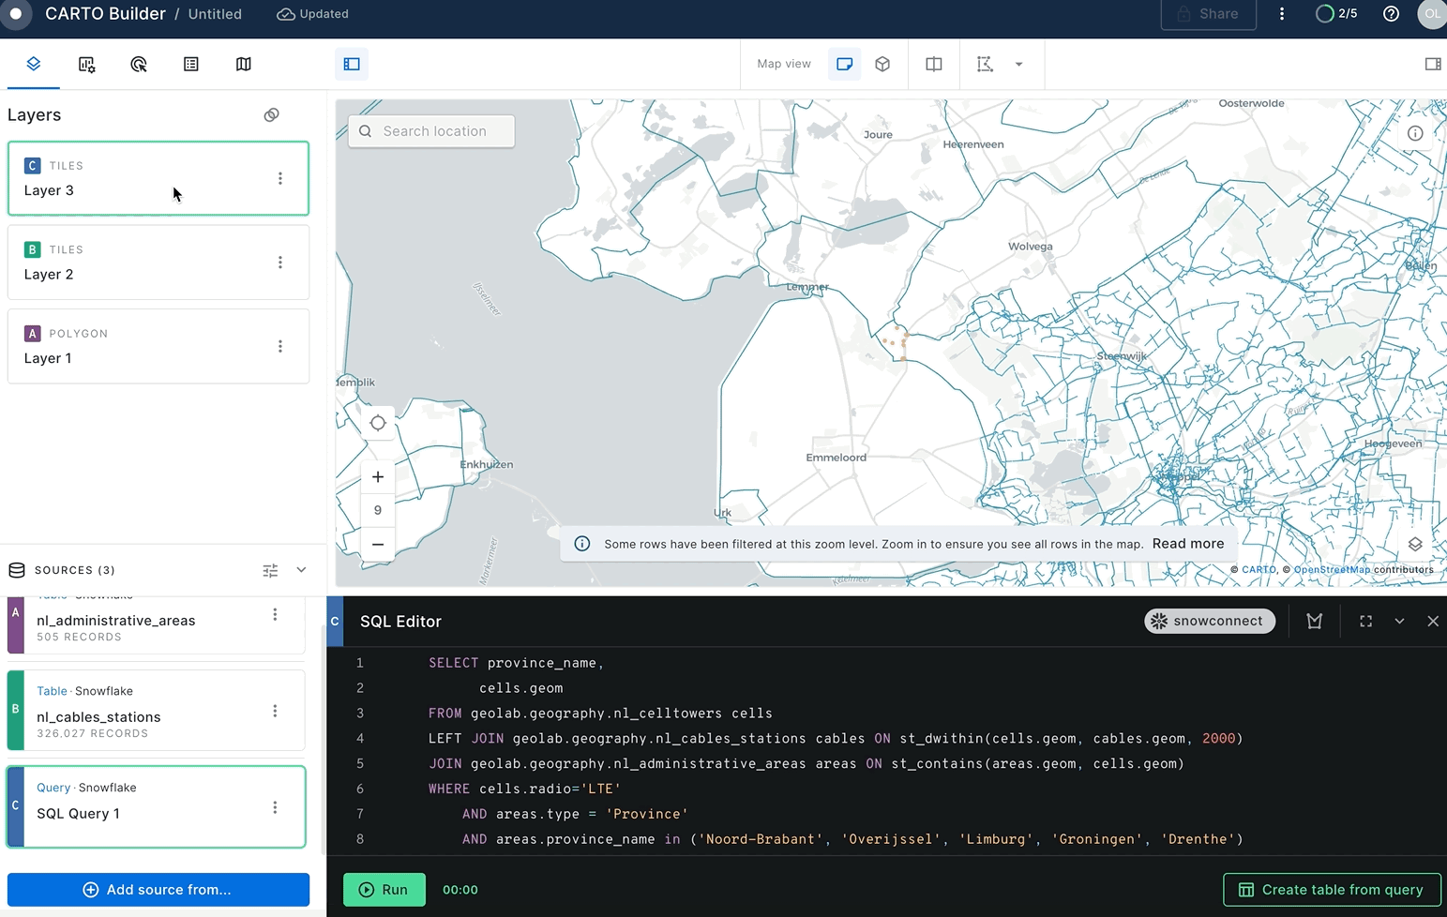The image size is (1447, 917).
Task: Collapse the SQL Editor with chevron
Action: [x=1400, y=621]
